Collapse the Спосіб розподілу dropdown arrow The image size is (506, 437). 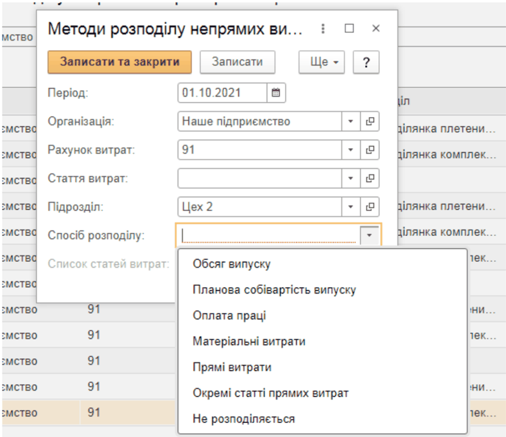(369, 235)
